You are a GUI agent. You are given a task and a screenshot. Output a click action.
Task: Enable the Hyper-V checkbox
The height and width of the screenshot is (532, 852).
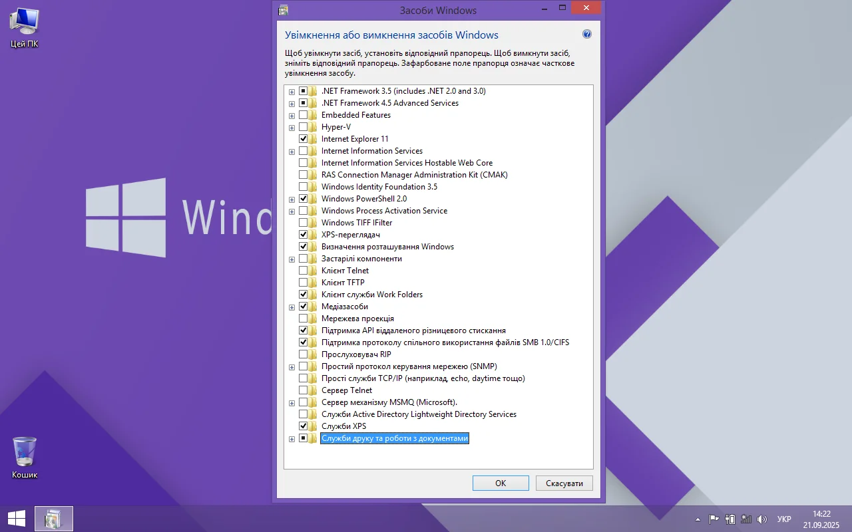(x=304, y=127)
